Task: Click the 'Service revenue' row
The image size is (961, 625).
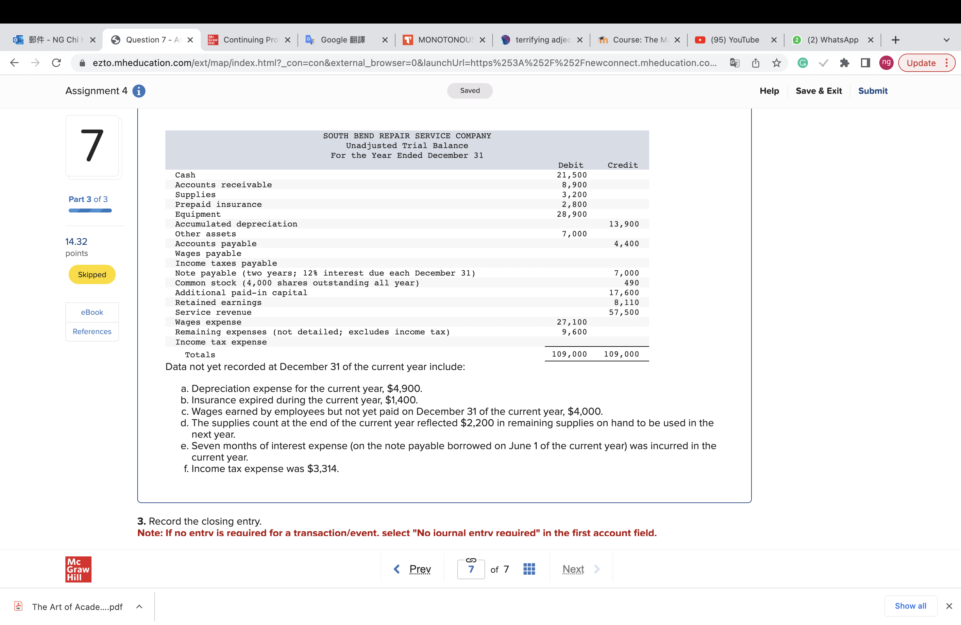Action: point(407,312)
